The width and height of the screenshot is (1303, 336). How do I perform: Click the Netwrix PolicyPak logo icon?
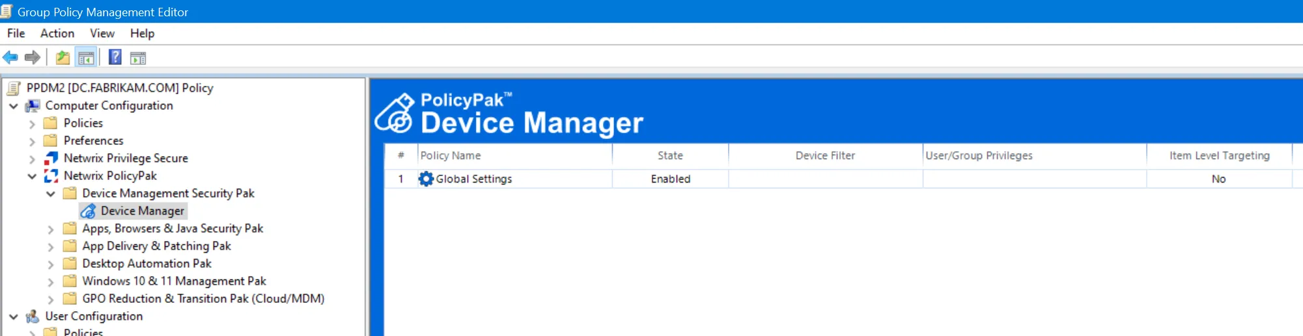point(51,175)
